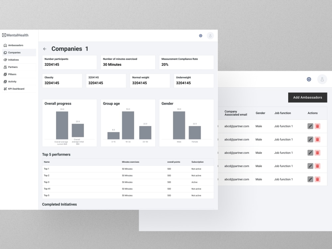Click the Completed Initiatives heading
Viewport: 332px width, 249px height.
tap(59, 204)
